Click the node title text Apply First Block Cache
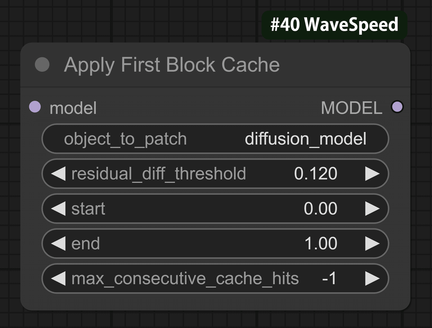Image resolution: width=432 pixels, height=328 pixels. pyautogui.click(x=172, y=65)
